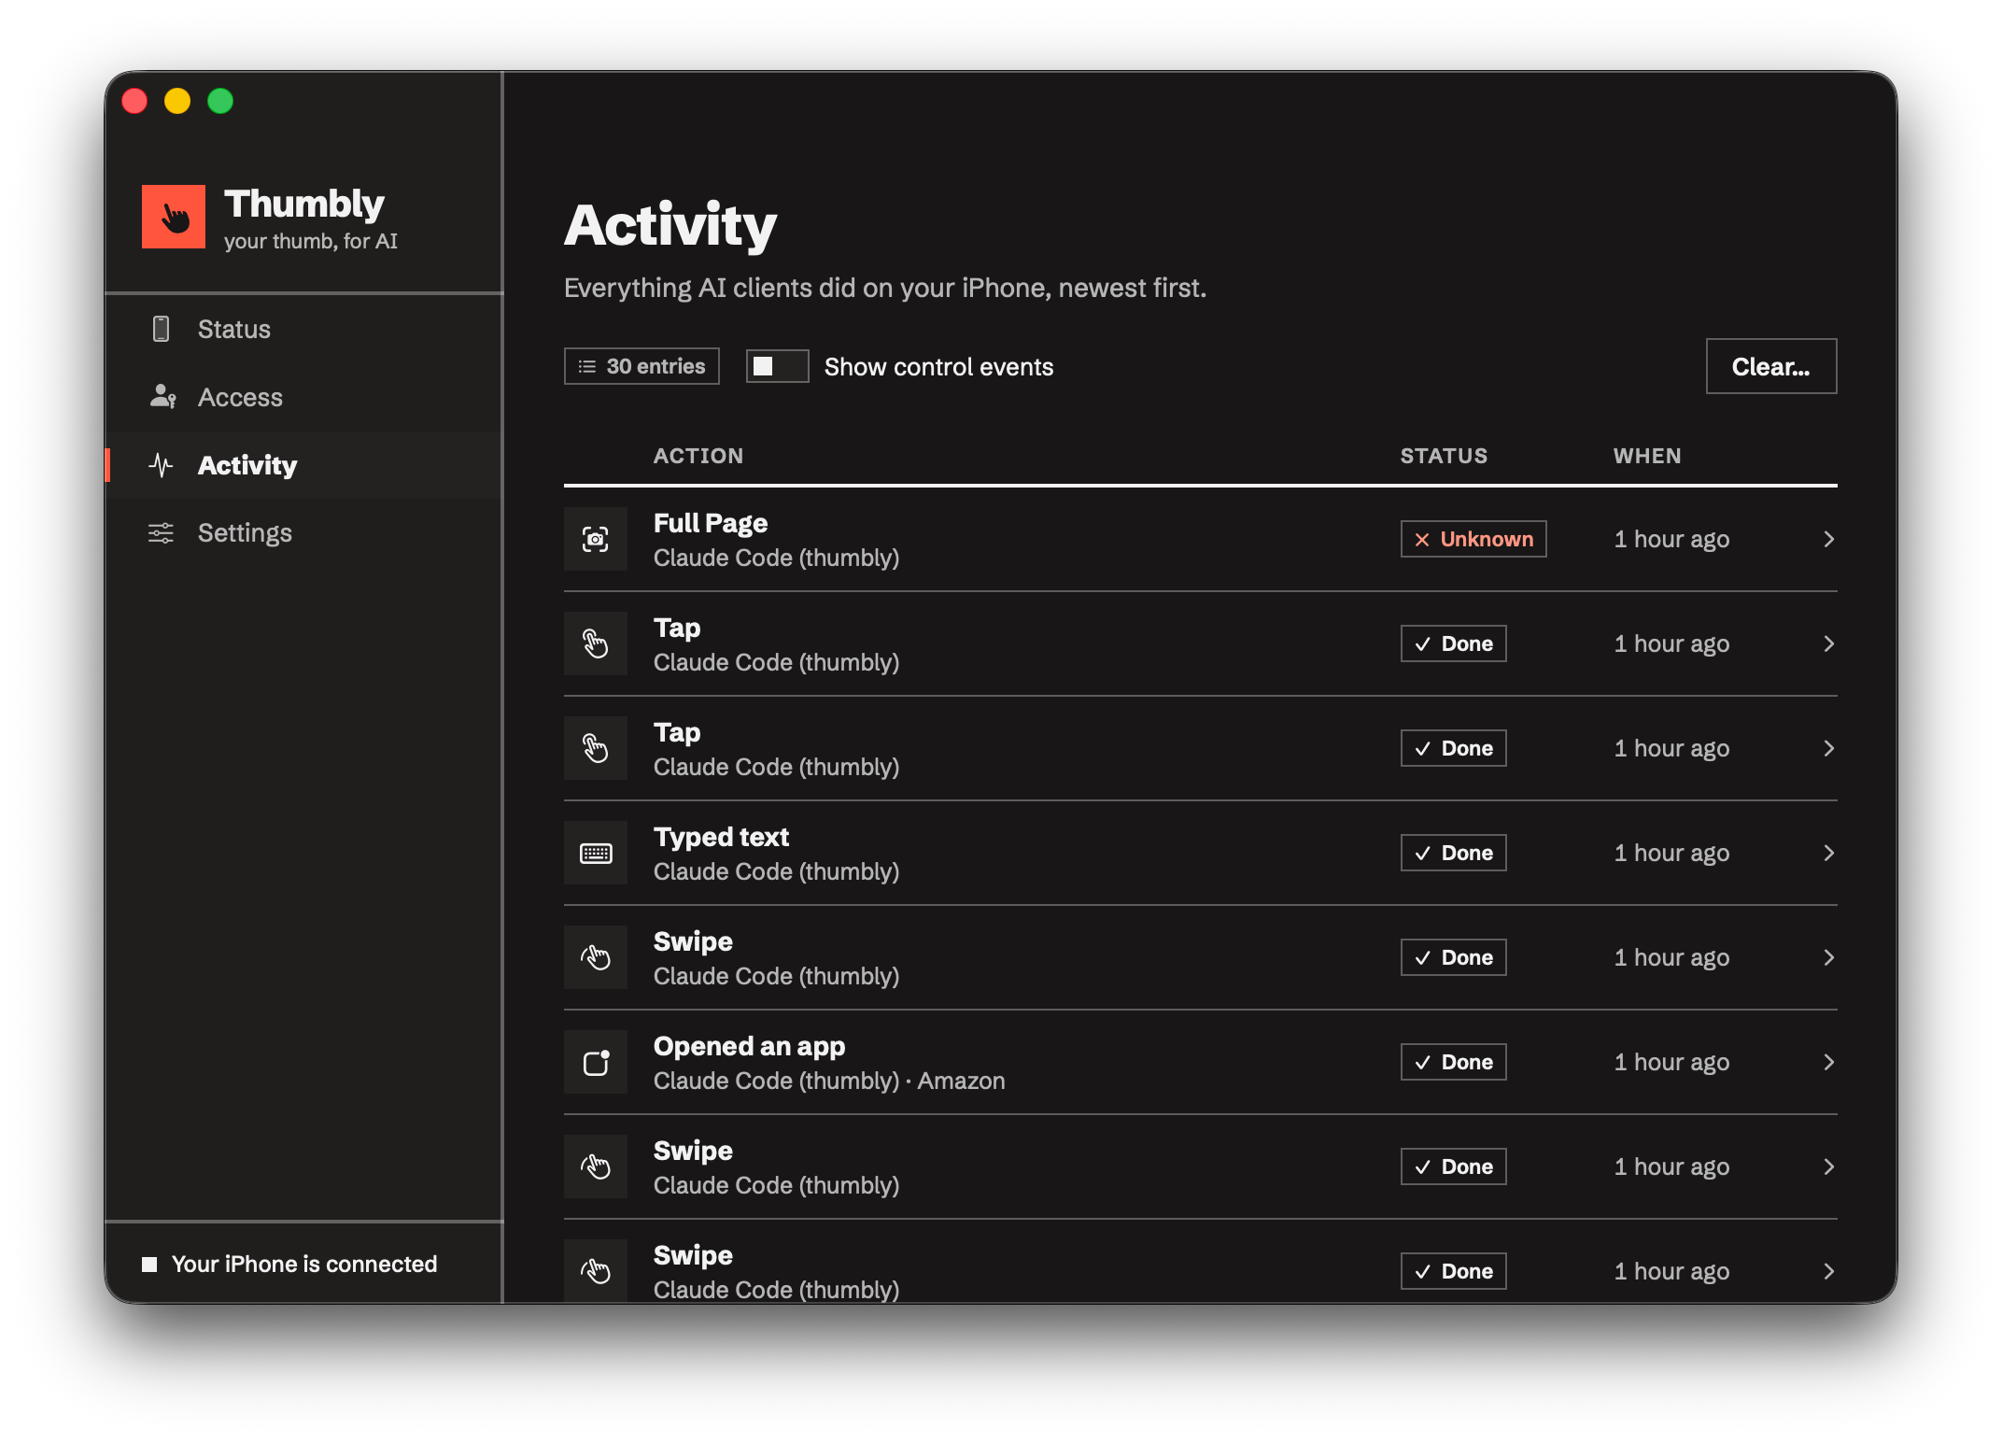Toggle the Show control events switch
The image size is (2002, 1442).
pos(777,366)
